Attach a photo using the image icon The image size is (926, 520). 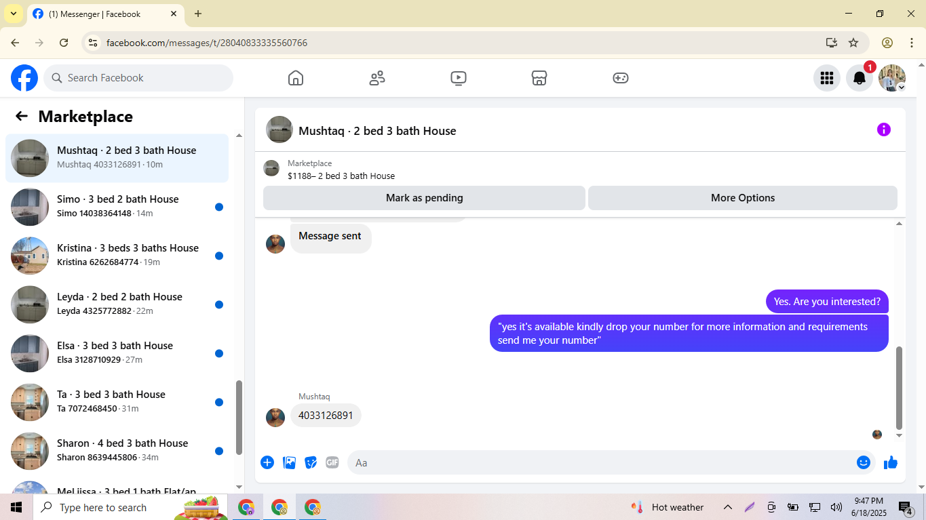[290, 462]
